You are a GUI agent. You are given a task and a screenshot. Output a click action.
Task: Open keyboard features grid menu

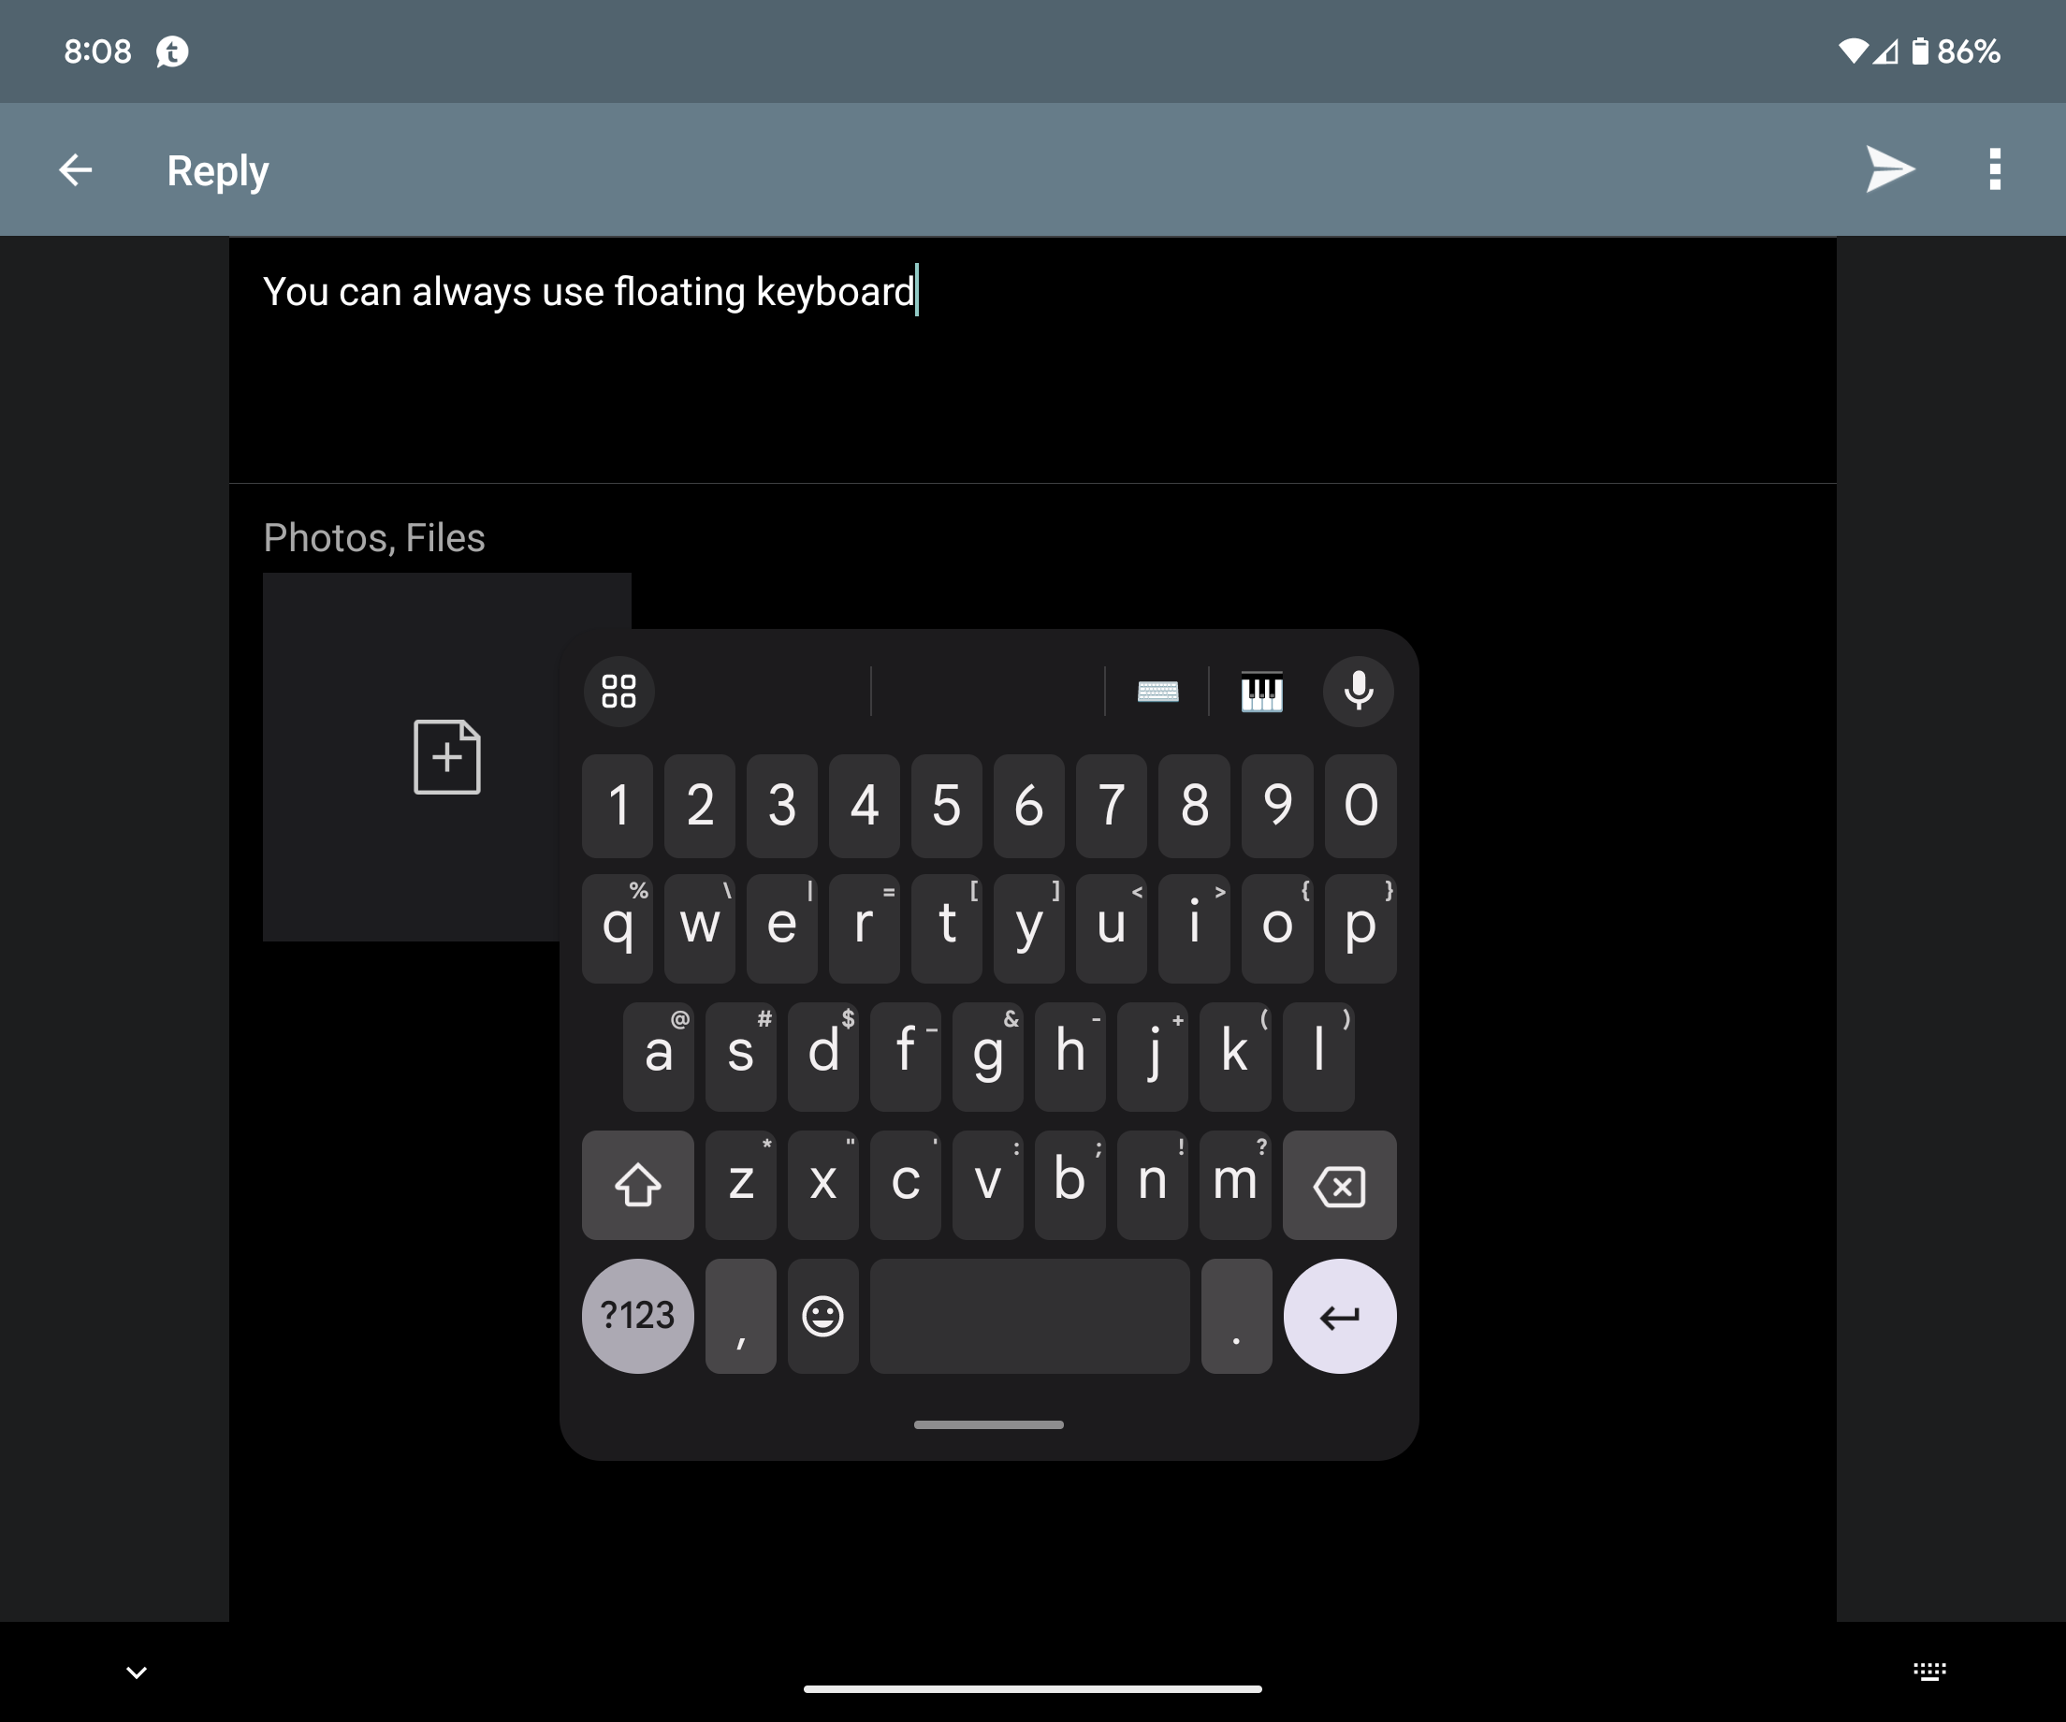pos(618,691)
